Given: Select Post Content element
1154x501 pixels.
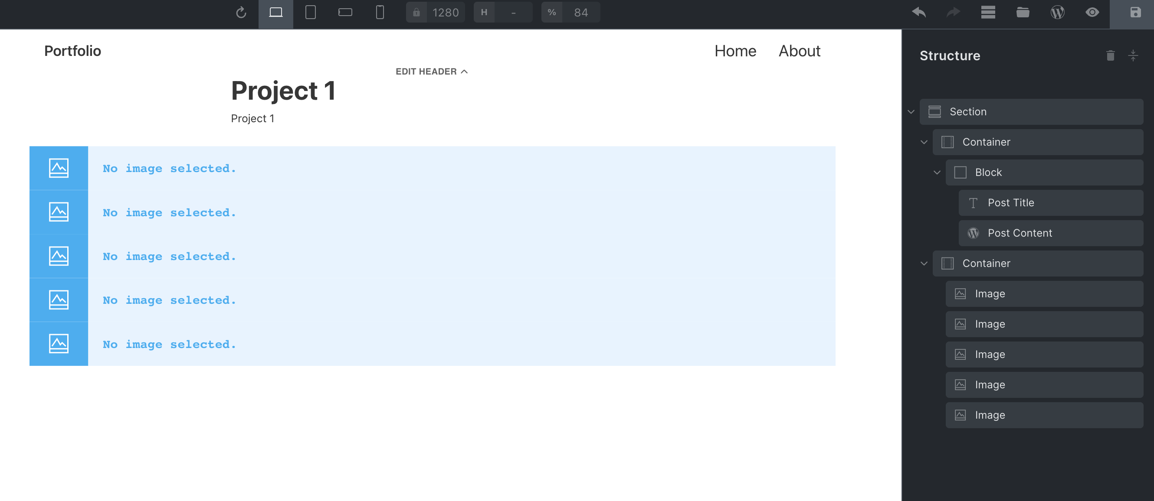Looking at the screenshot, I should (x=1050, y=233).
